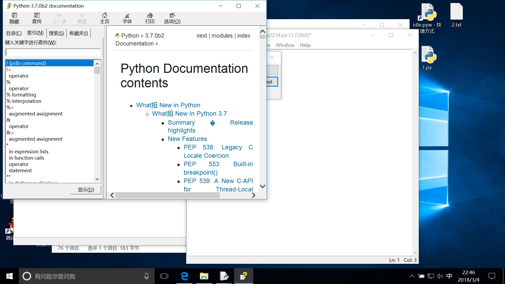Click content pane scroll-up arrow
Image resolution: width=505 pixels, height=284 pixels.
click(262, 31)
